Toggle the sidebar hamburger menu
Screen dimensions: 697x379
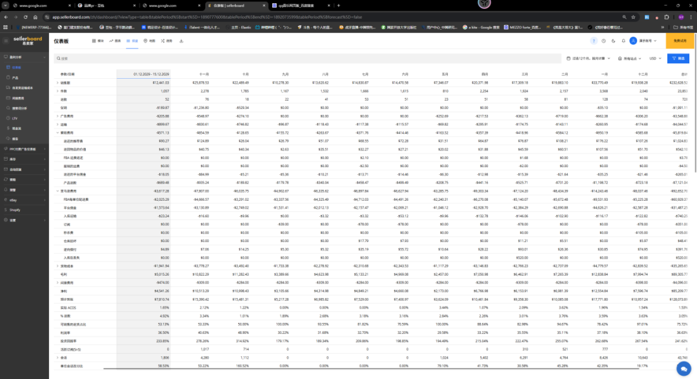[5, 40]
